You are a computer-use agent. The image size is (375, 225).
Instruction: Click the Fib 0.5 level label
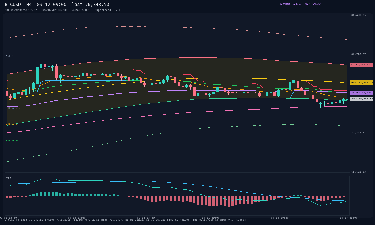point(12,125)
